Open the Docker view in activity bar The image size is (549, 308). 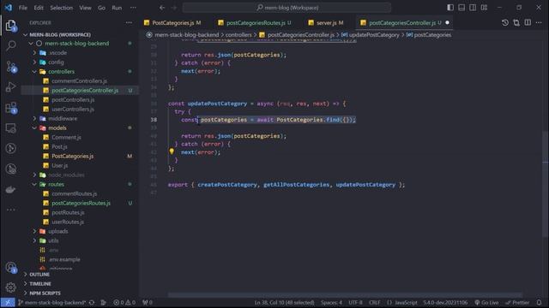tap(11, 190)
